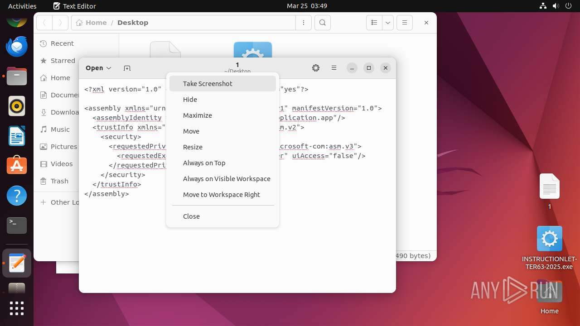Open Music in Files sidebar
Image resolution: width=580 pixels, height=326 pixels.
click(55, 129)
